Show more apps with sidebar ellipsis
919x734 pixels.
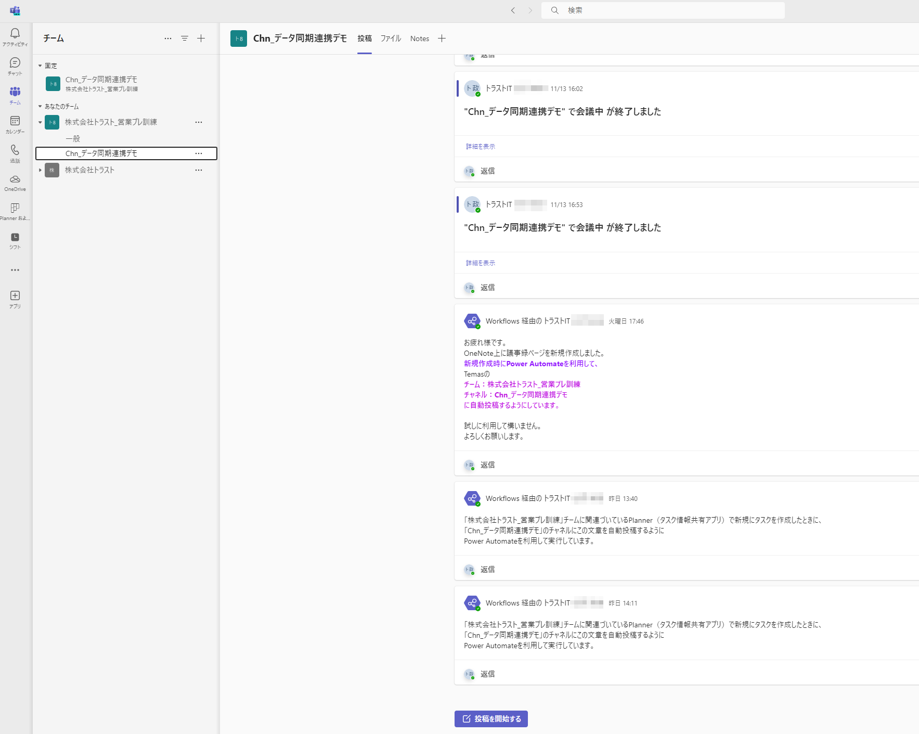(x=15, y=270)
